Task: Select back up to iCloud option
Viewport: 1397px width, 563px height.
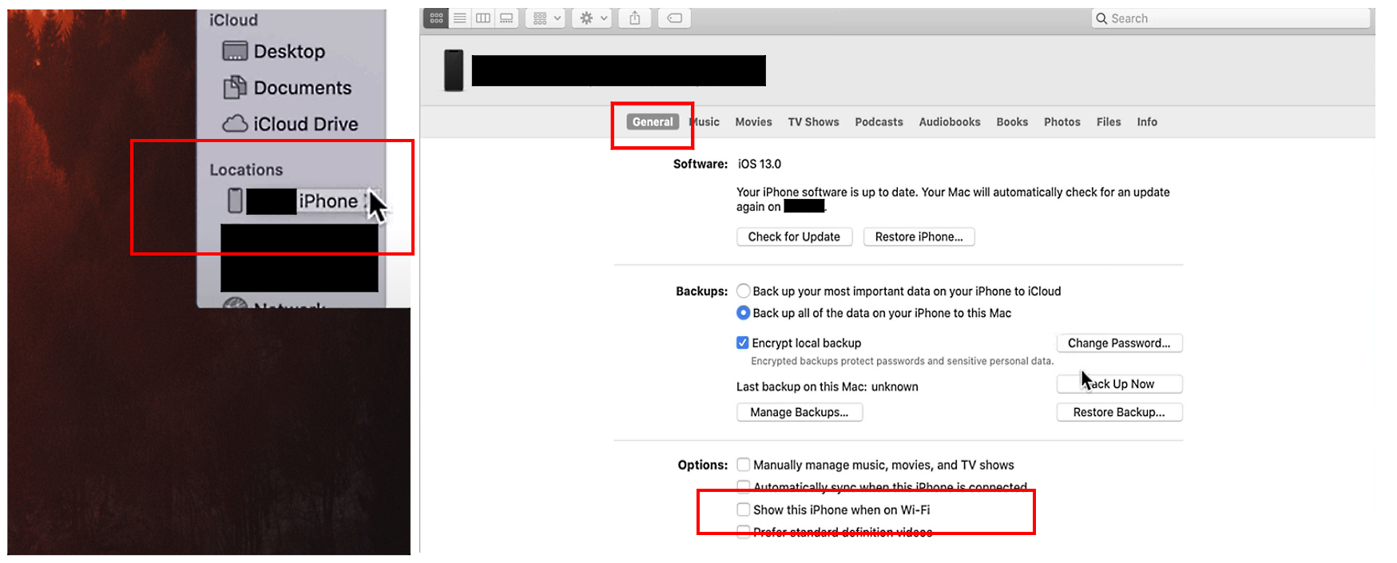Action: coord(744,291)
